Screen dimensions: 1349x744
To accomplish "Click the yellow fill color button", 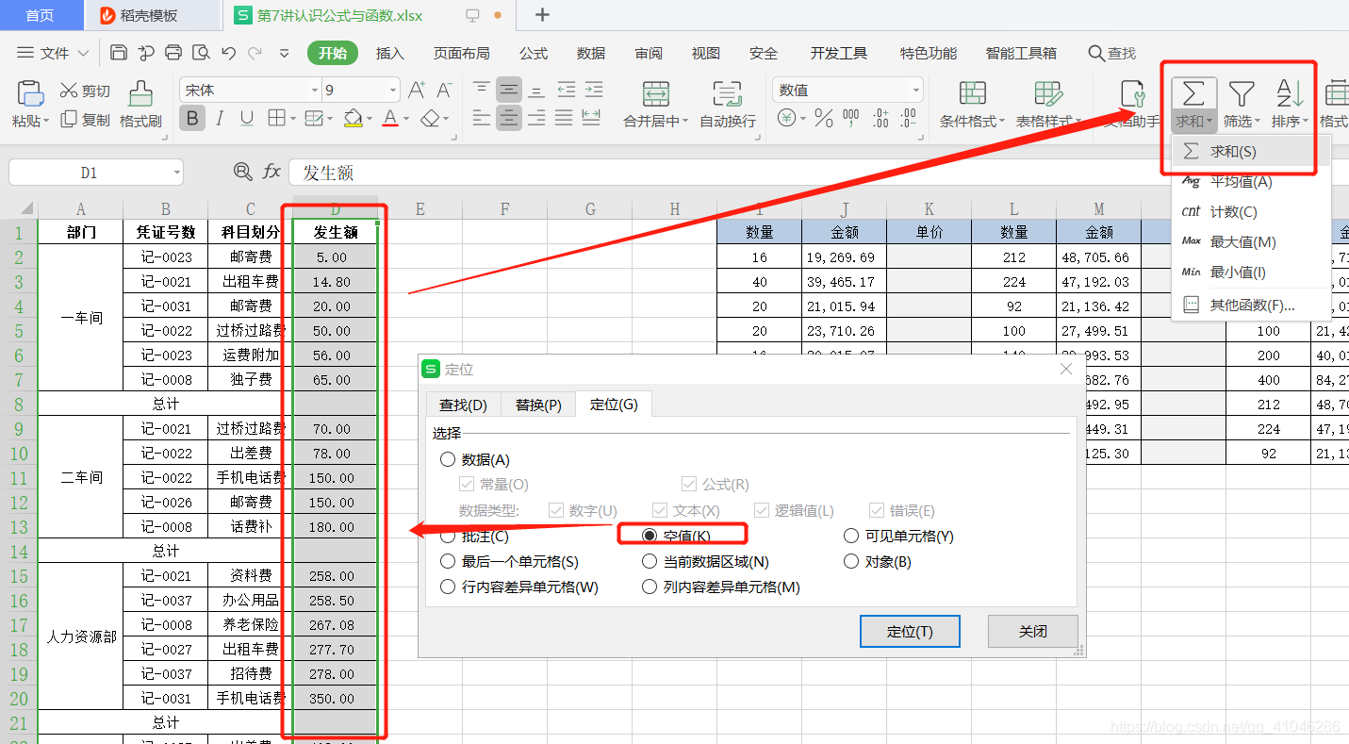I will (x=353, y=118).
